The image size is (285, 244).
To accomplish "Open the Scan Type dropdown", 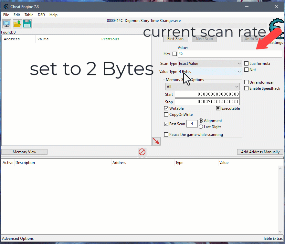I will pos(210,64).
